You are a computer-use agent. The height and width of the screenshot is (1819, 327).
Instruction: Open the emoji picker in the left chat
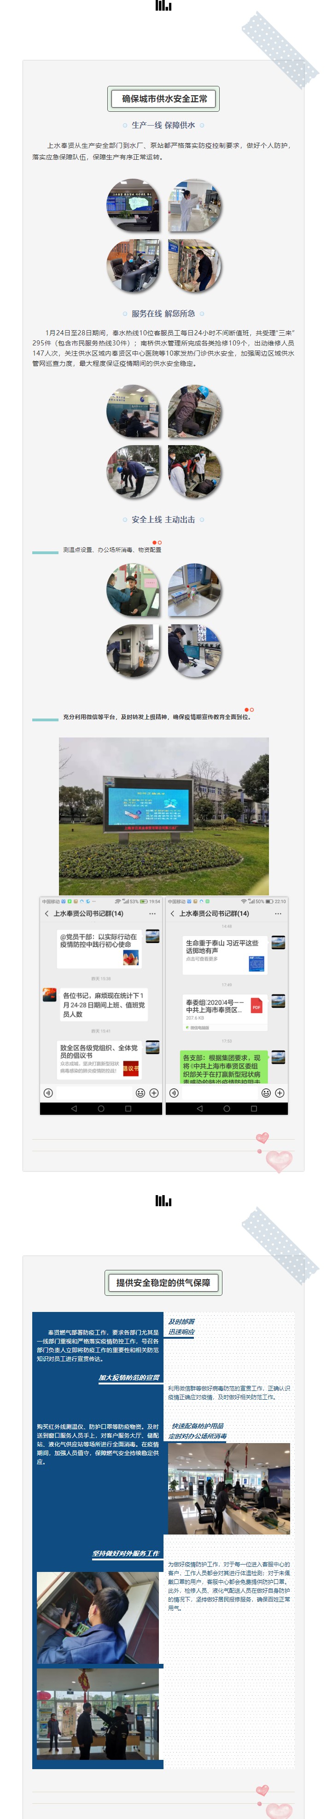coord(140,1093)
